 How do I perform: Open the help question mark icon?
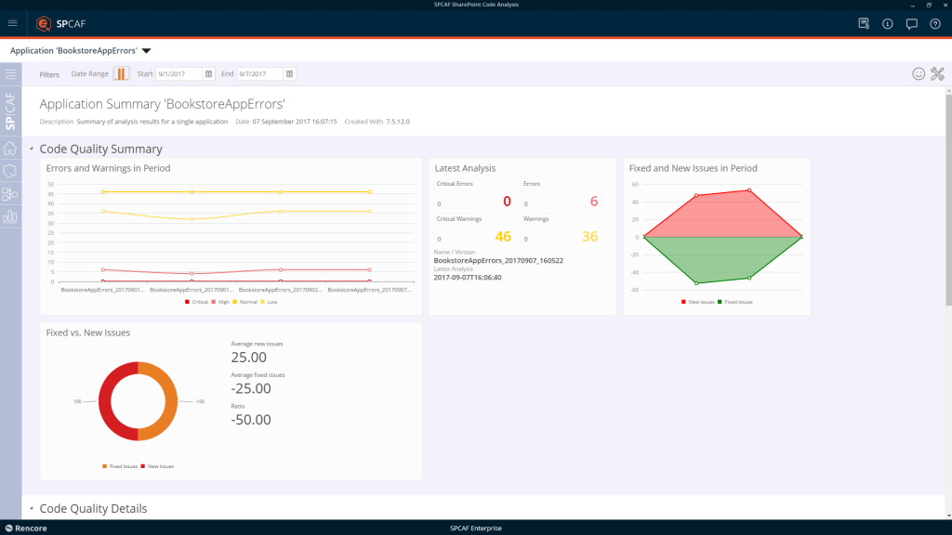tap(935, 23)
